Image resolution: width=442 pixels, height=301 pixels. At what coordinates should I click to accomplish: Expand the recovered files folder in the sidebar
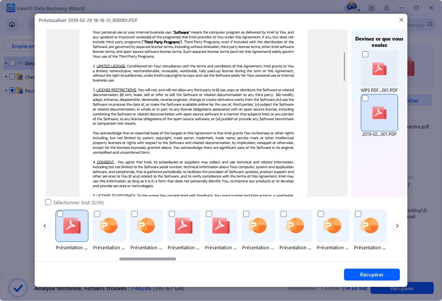tap(6, 90)
